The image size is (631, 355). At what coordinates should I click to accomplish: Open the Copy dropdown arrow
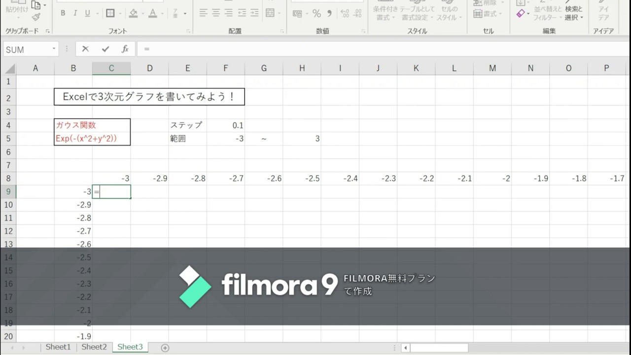click(45, 5)
